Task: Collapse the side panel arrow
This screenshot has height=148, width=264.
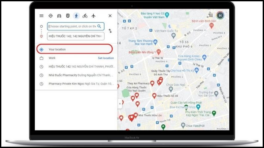Action: point(119,104)
